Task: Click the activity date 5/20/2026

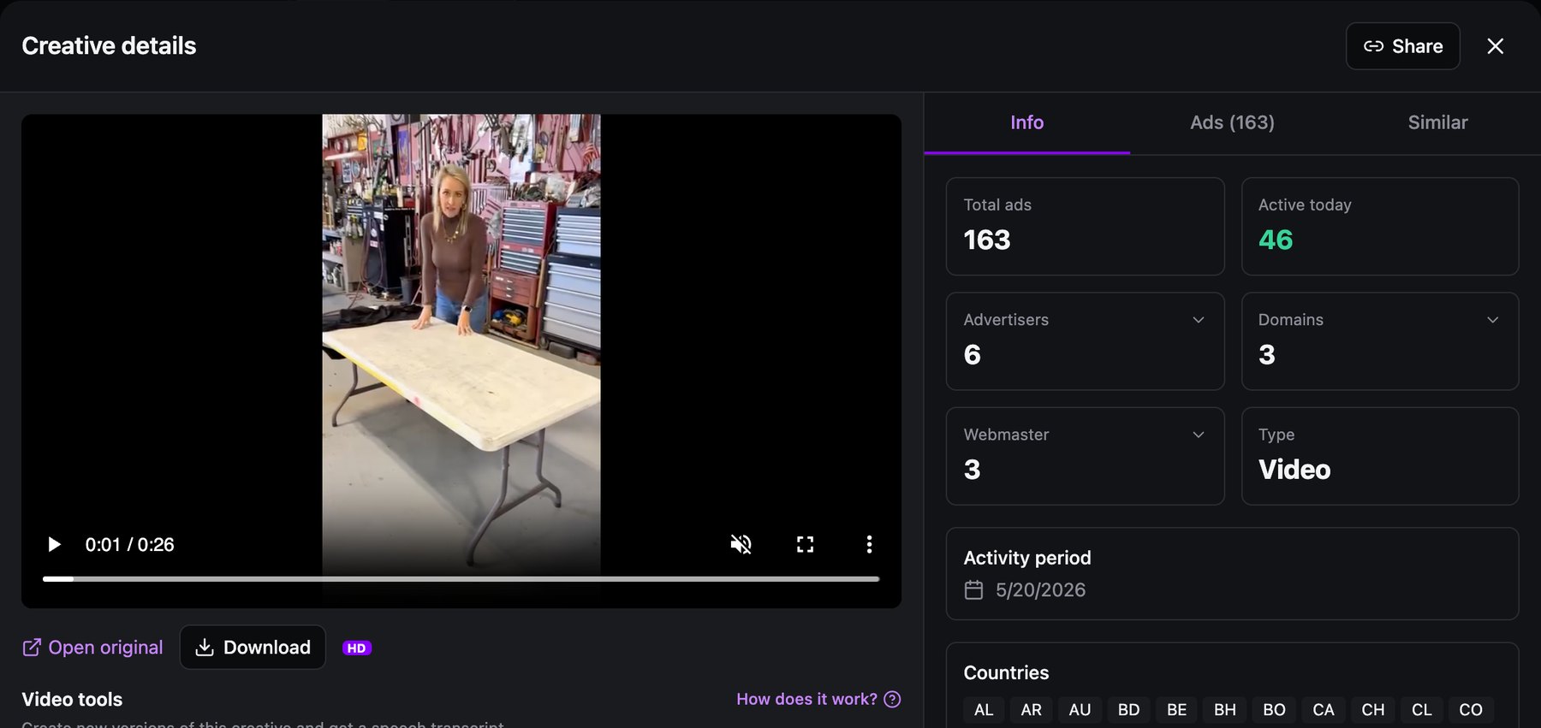Action: 1040,589
